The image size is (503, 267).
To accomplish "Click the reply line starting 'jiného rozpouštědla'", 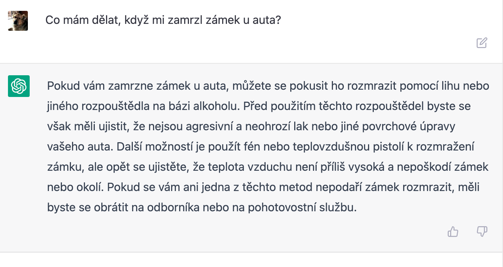I will pyautogui.click(x=259, y=106).
